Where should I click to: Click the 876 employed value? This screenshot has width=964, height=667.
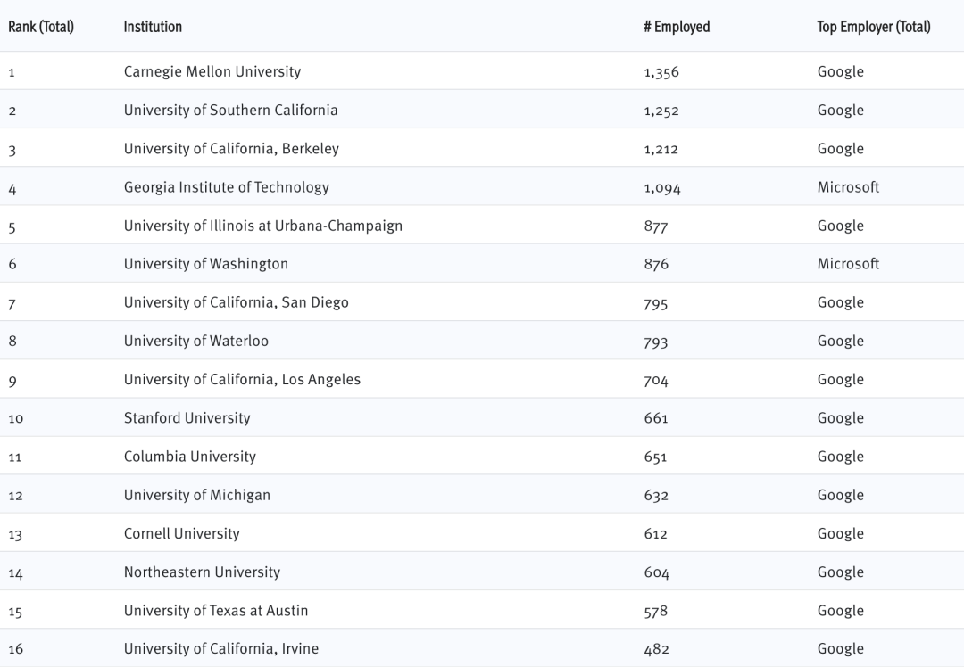[656, 265]
